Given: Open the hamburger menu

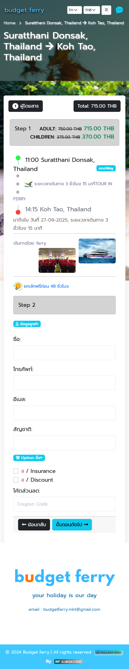Looking at the screenshot, I should (x=106, y=10).
